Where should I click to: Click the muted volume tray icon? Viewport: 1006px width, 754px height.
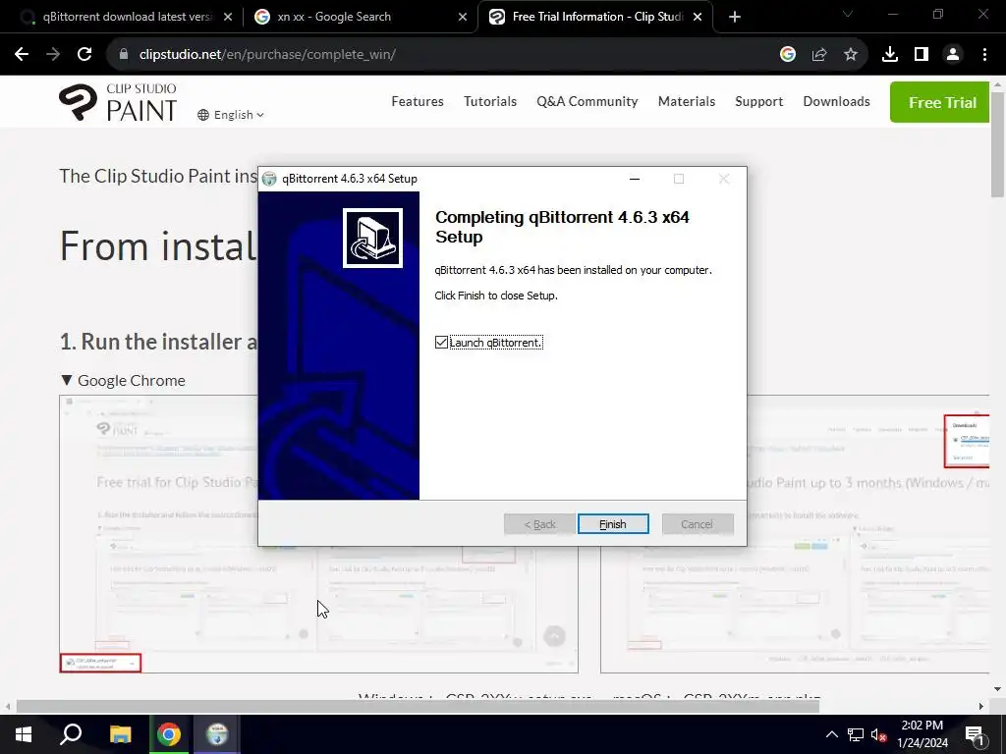pyautogui.click(x=879, y=734)
